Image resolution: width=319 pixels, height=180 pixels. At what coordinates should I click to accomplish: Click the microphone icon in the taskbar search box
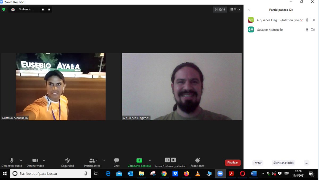tap(86, 173)
